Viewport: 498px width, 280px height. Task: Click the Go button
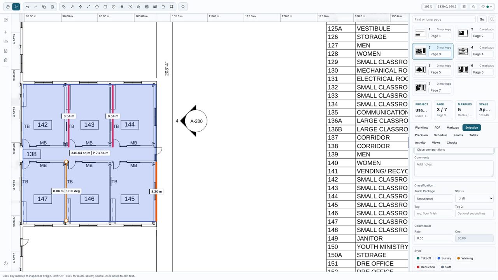(x=482, y=19)
